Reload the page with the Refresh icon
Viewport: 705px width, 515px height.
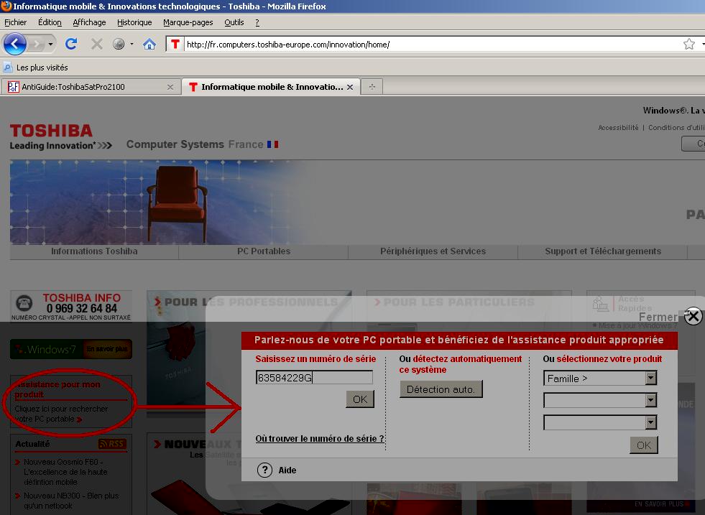click(71, 44)
